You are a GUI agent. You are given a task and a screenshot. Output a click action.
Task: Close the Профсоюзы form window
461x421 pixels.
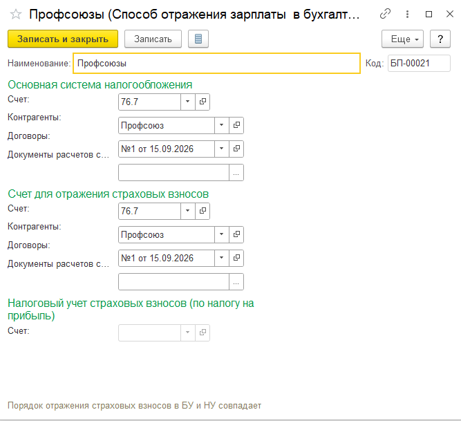(x=450, y=14)
